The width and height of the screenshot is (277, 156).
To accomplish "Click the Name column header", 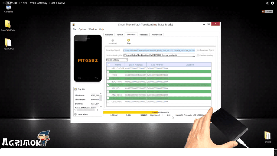I will coord(118,65).
